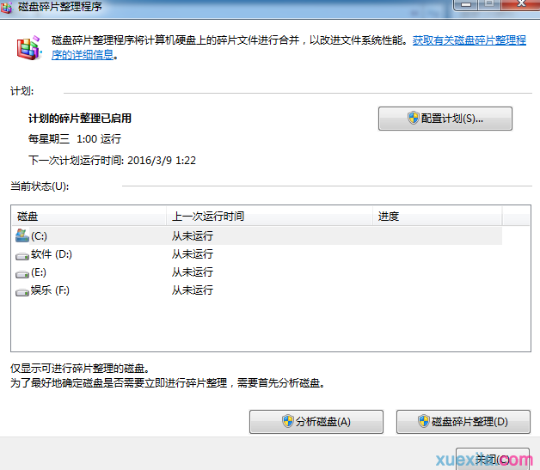Viewport: 540px width, 470px height.
Task: Click the drive icon for (E:)
Action: click(22, 274)
